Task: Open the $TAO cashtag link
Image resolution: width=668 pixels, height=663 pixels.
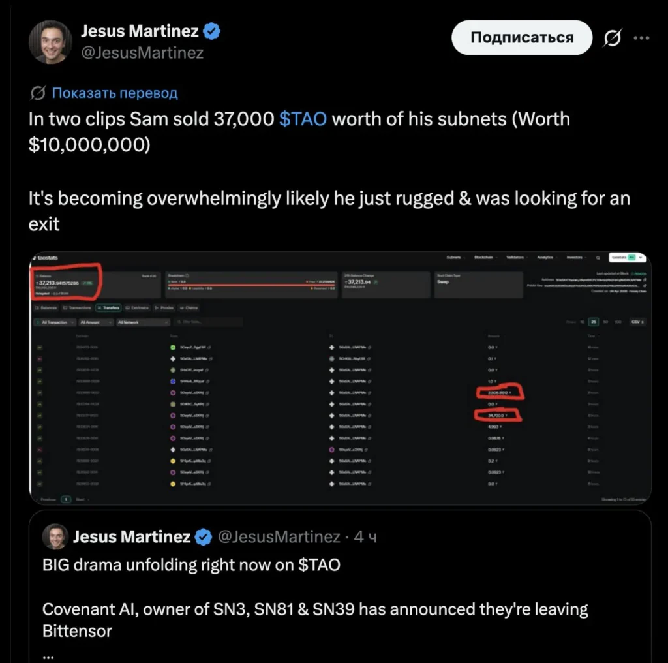Action: pyautogui.click(x=303, y=119)
